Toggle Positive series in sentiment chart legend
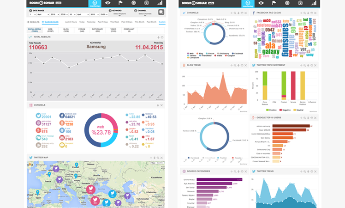This screenshot has width=345, height=208. coord(272,110)
